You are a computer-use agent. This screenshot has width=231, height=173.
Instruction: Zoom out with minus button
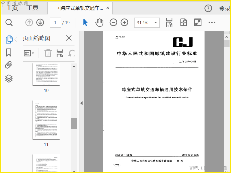[113, 22]
